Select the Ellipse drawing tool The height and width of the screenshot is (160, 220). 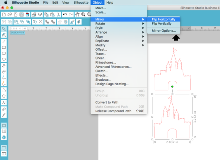[x=4, y=59]
